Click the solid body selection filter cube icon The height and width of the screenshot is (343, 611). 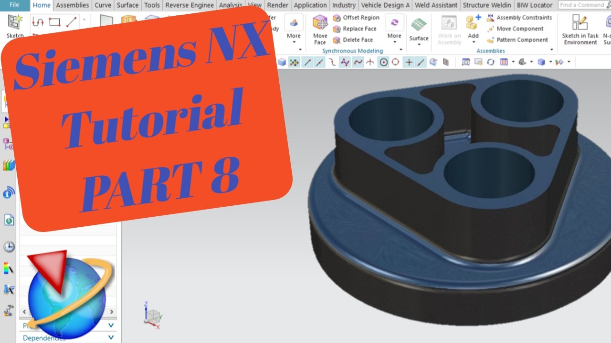[x=282, y=62]
